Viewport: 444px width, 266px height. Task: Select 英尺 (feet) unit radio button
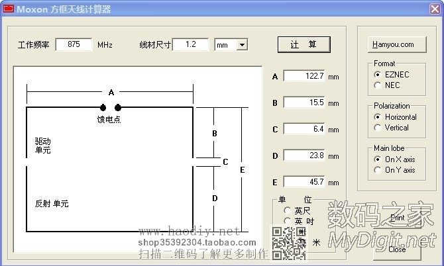click(288, 210)
